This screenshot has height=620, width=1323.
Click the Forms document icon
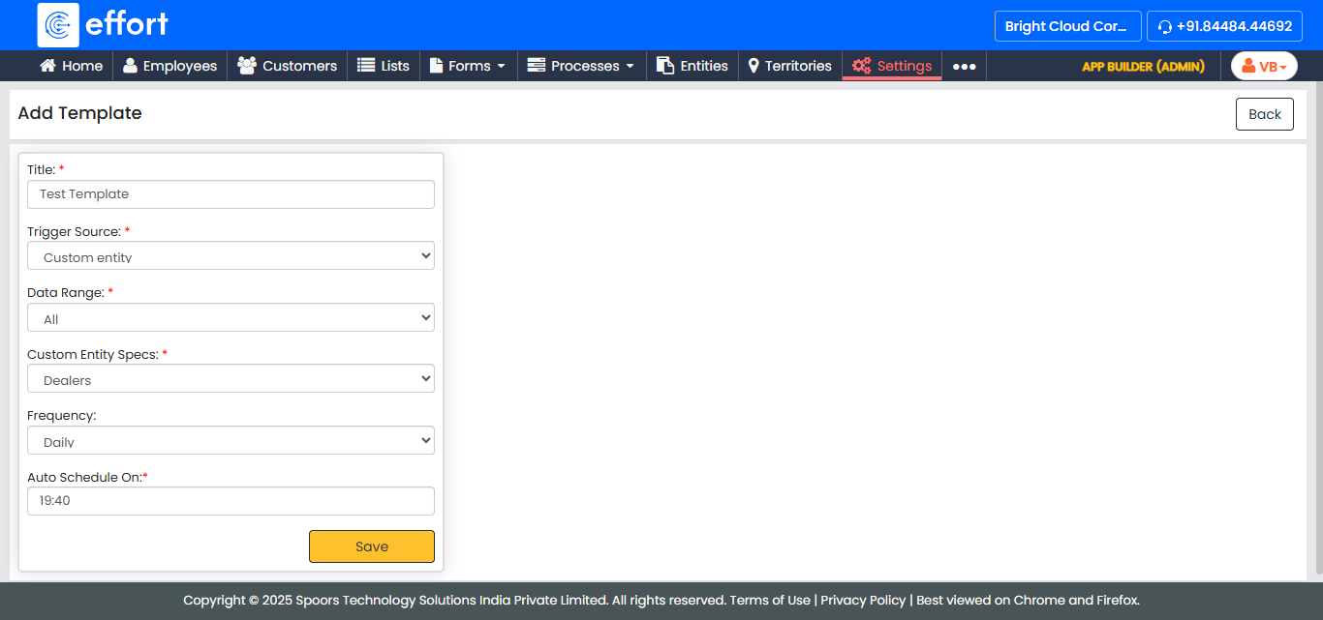(x=436, y=66)
